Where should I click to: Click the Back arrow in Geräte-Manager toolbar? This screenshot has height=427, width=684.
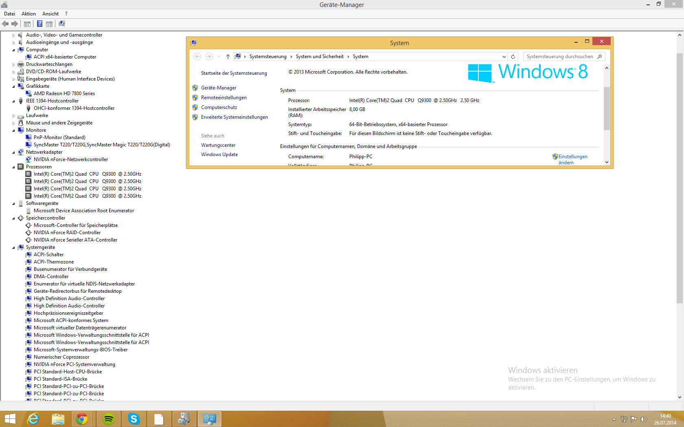pos(5,24)
